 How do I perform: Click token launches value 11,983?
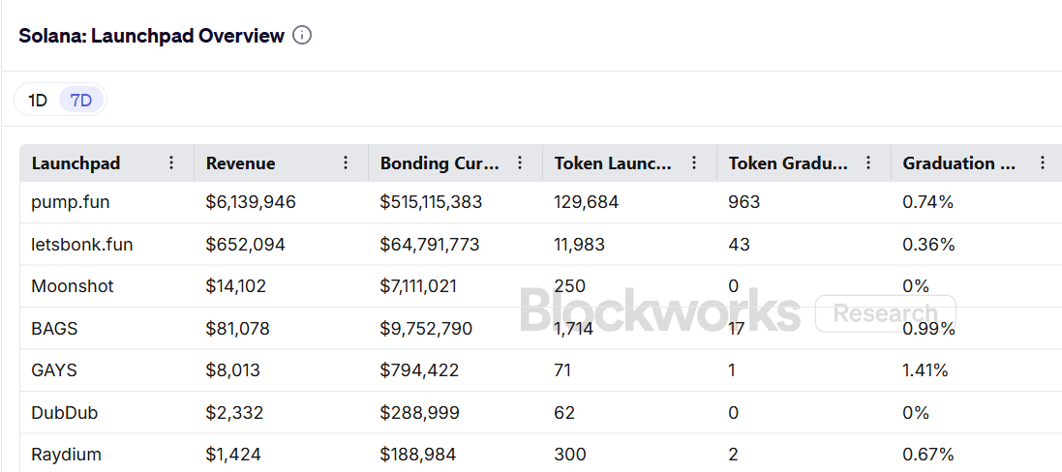pos(579,244)
